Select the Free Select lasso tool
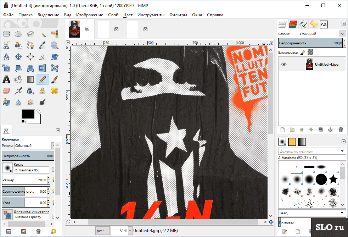 click(x=30, y=34)
